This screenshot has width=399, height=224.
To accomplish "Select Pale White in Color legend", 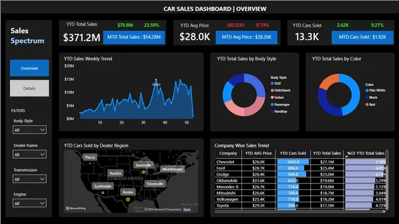I will pyautogui.click(x=375, y=90).
